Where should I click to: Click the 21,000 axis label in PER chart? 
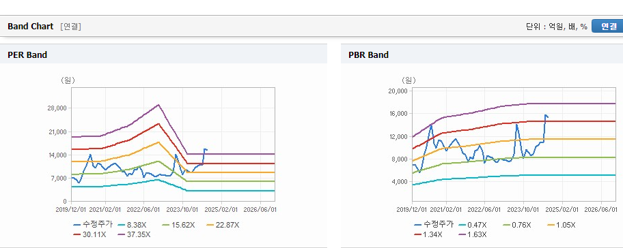[x=57, y=131]
